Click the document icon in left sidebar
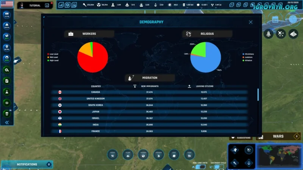This screenshot has width=303, height=170. 7,81
